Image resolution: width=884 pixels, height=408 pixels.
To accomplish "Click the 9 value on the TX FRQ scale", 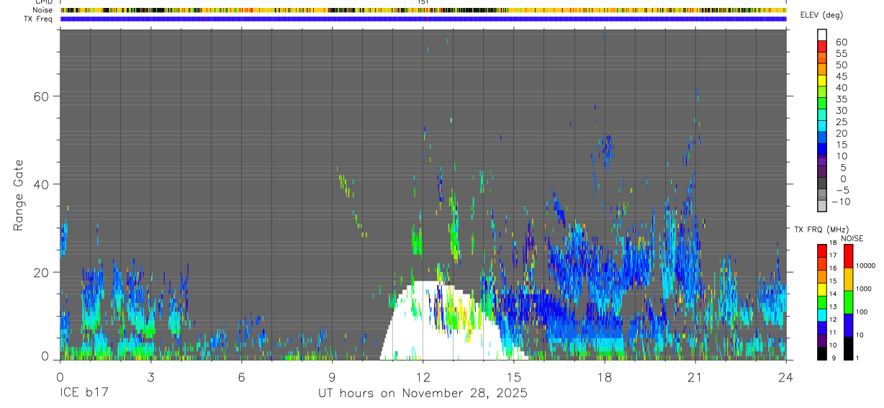I will [x=834, y=358].
